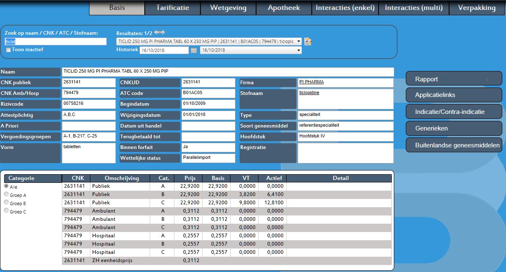Click the Vorm value tabletten
The width and height of the screenshot is (506, 272).
click(x=89, y=153)
